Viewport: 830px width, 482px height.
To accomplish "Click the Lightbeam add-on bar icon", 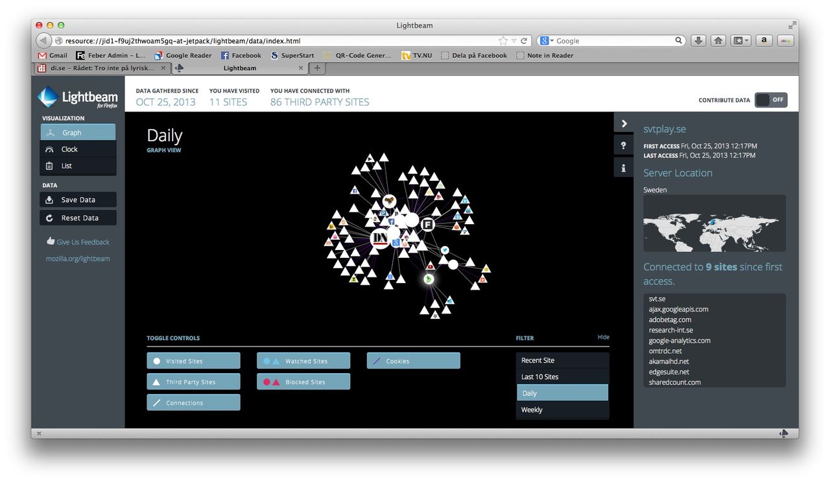I will pyautogui.click(x=784, y=433).
